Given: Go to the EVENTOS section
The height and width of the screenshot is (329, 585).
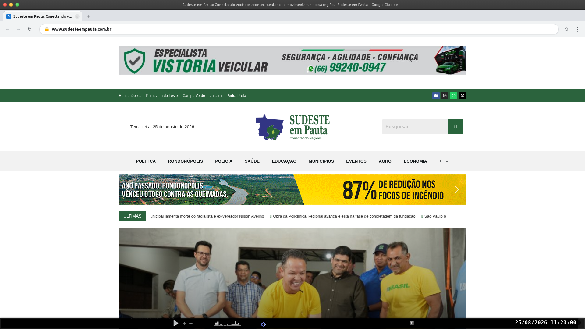Looking at the screenshot, I should (356, 161).
